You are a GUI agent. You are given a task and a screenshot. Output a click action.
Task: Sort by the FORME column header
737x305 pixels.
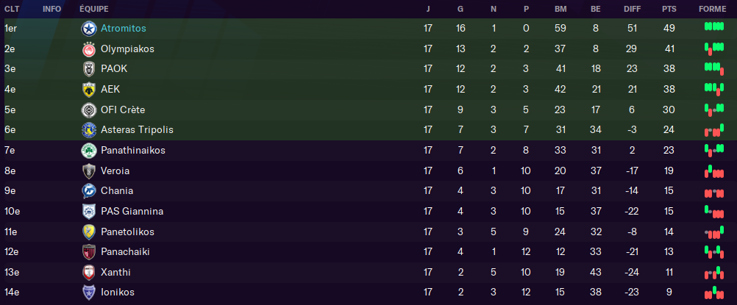pos(714,9)
